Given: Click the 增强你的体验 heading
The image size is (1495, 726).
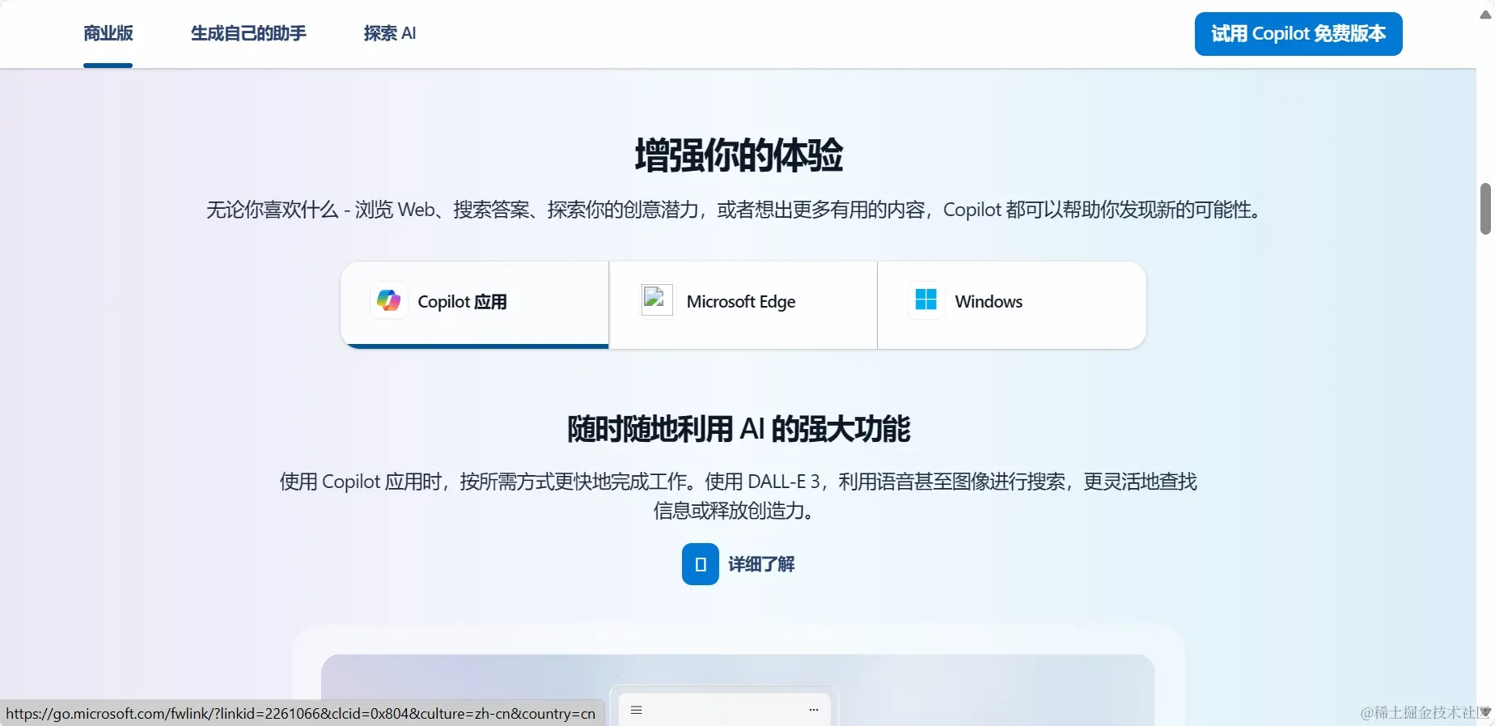Looking at the screenshot, I should point(739,155).
